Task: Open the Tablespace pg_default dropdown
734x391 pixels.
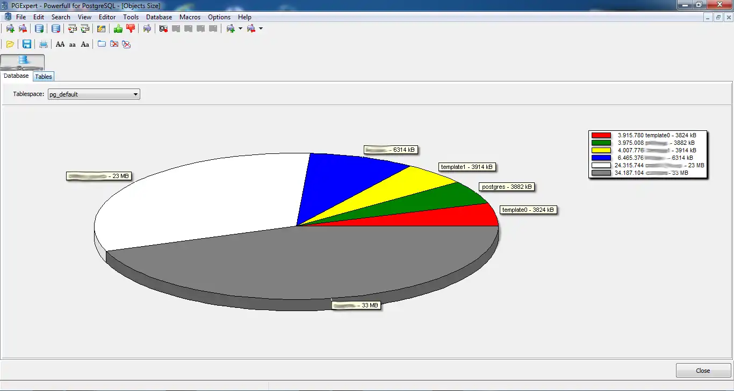Action: pos(94,94)
